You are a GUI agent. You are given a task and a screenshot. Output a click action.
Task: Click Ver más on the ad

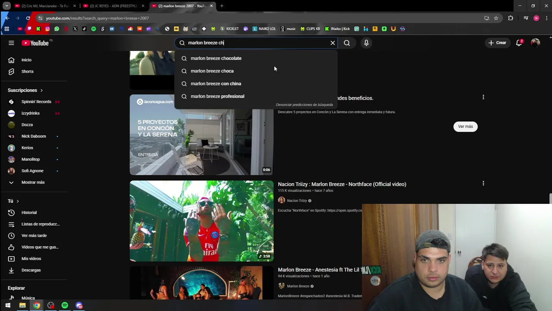point(465,127)
